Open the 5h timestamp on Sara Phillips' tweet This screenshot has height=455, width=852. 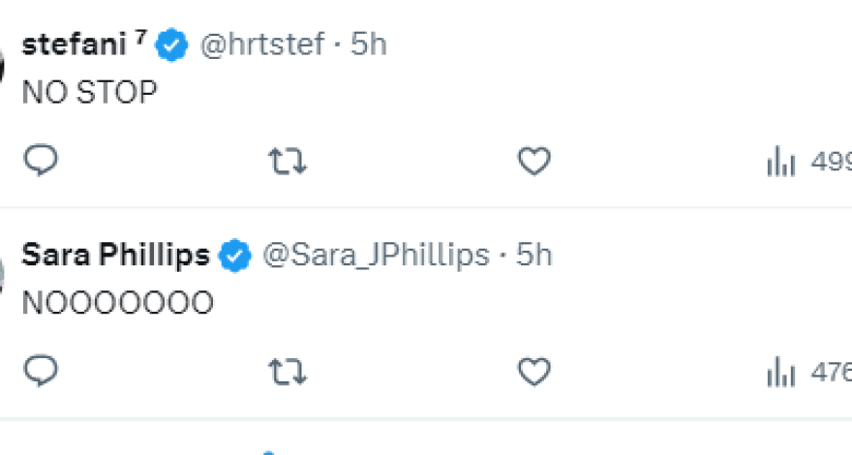[533, 255]
